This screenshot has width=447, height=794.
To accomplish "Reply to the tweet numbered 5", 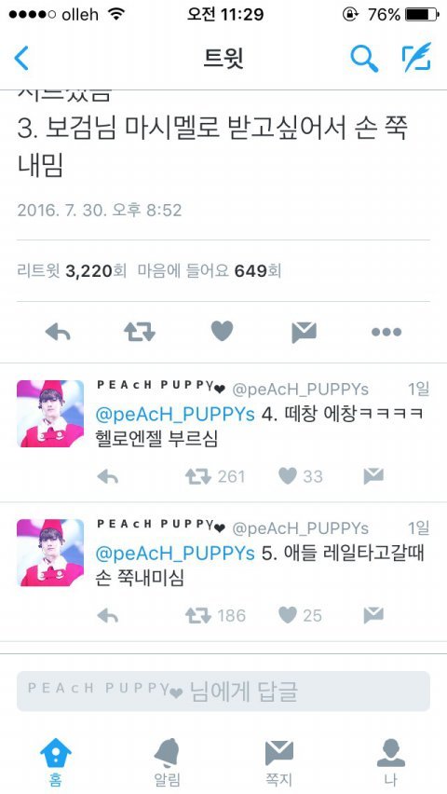I will [x=107, y=616].
